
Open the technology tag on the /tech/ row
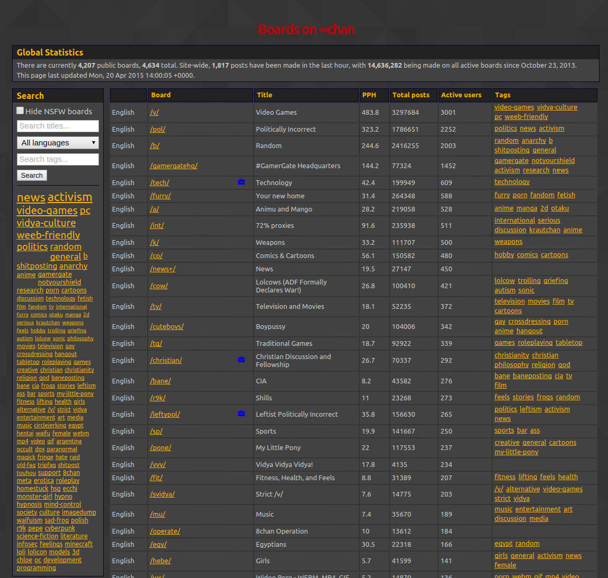point(512,181)
